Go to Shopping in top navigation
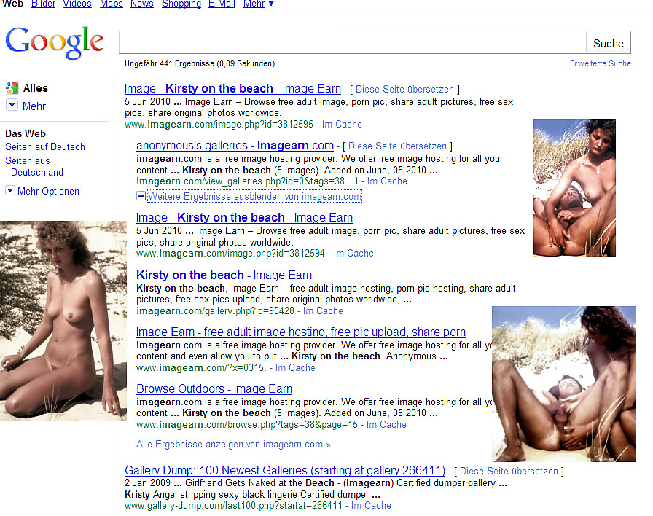Viewport: 653px width, 516px height. pos(181,4)
